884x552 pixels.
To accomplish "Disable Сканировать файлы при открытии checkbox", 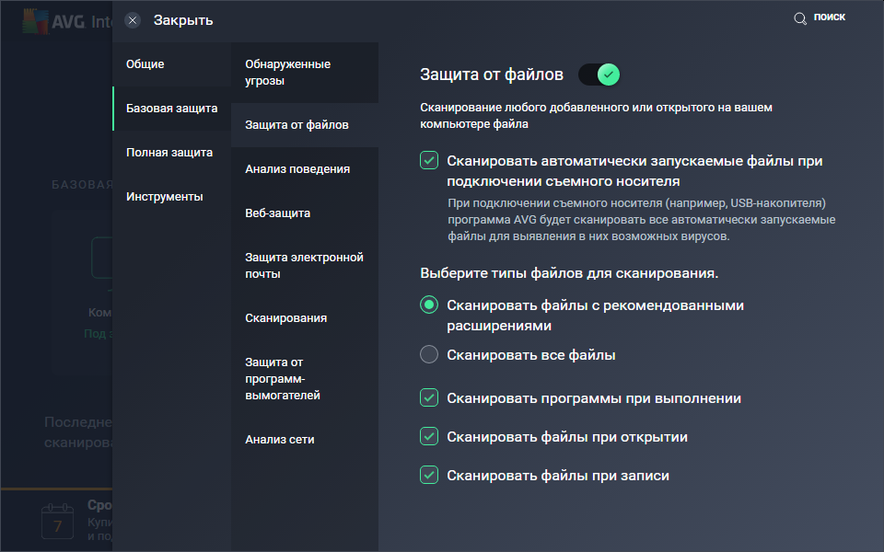I will [429, 437].
